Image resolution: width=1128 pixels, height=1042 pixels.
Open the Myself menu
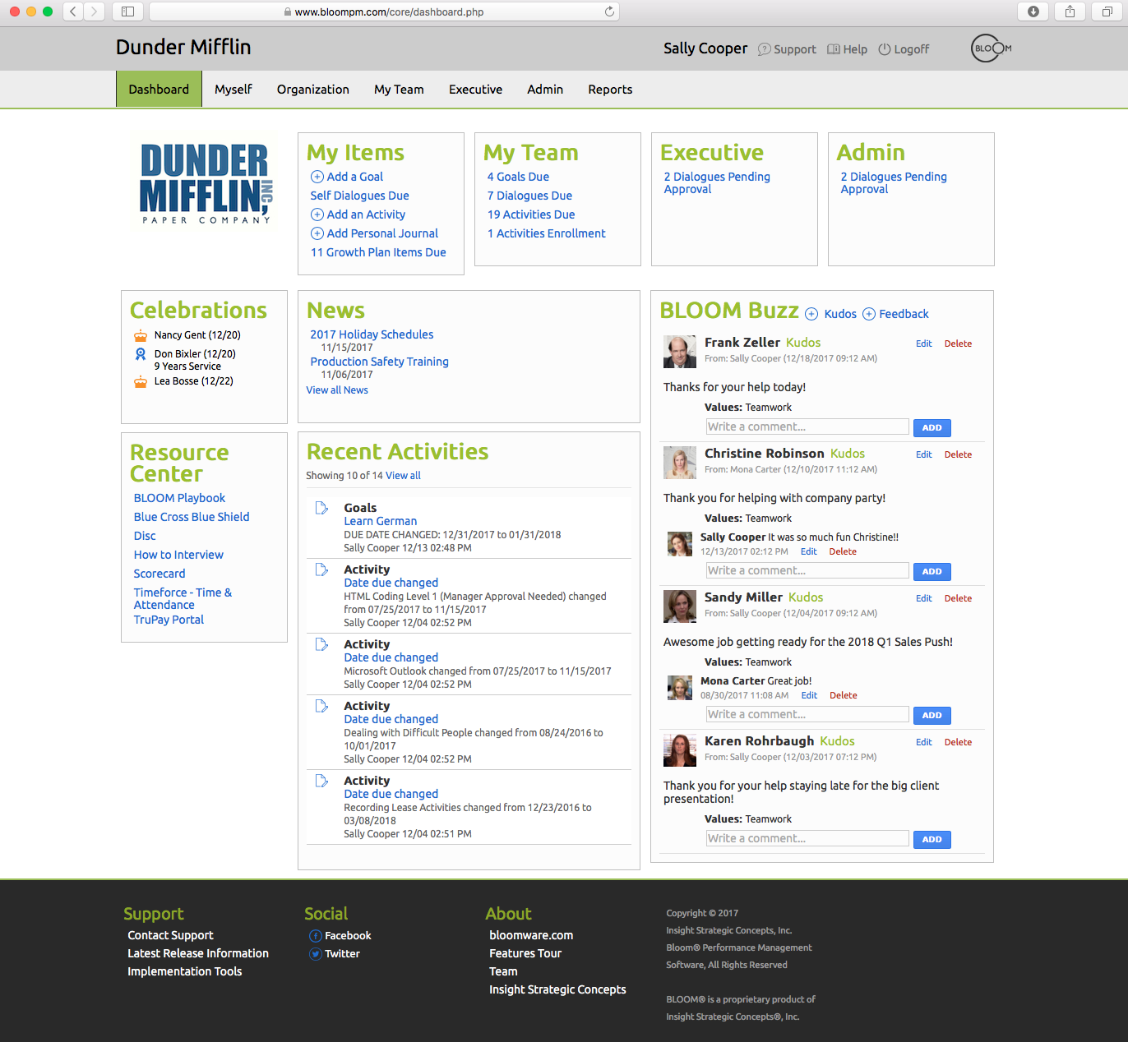click(x=233, y=90)
